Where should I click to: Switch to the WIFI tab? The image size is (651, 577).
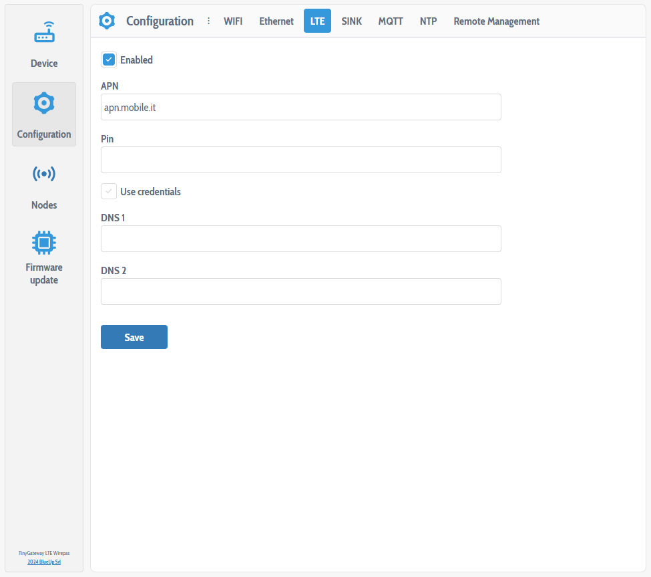click(x=233, y=21)
